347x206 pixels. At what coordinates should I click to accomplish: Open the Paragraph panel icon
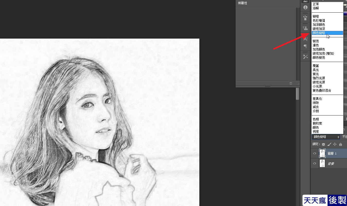(305, 46)
